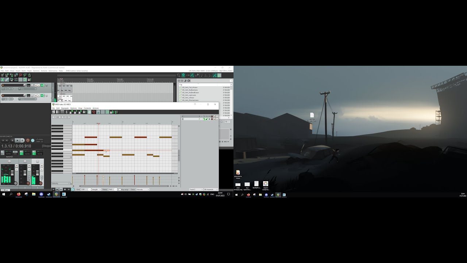Viewport: 467px width, 263px height.
Task: Open the Insert menu in REAPER
Action: click(18, 71)
